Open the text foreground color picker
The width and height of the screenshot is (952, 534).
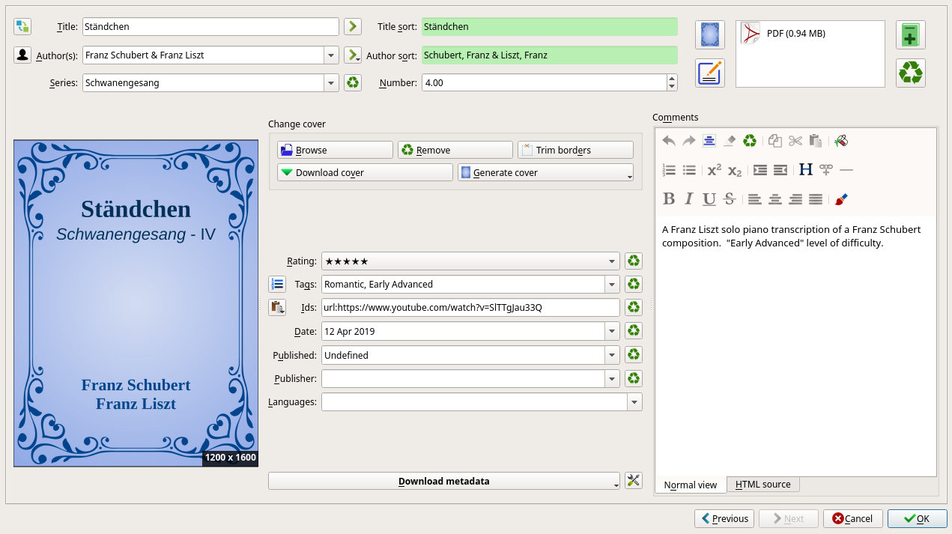pyautogui.click(x=841, y=199)
